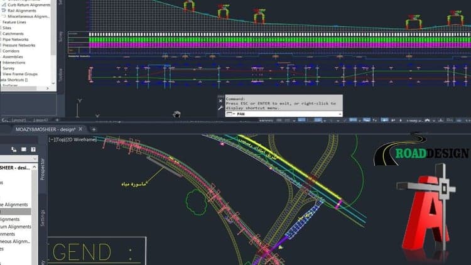The image size is (471, 265).
Task: Expand command history arrow in PAN input
Action: coord(340,114)
